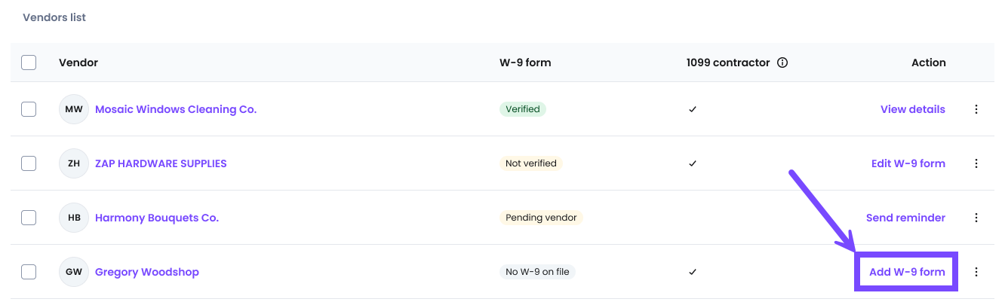
Task: Click the GW vendor avatar
Action: pos(74,272)
